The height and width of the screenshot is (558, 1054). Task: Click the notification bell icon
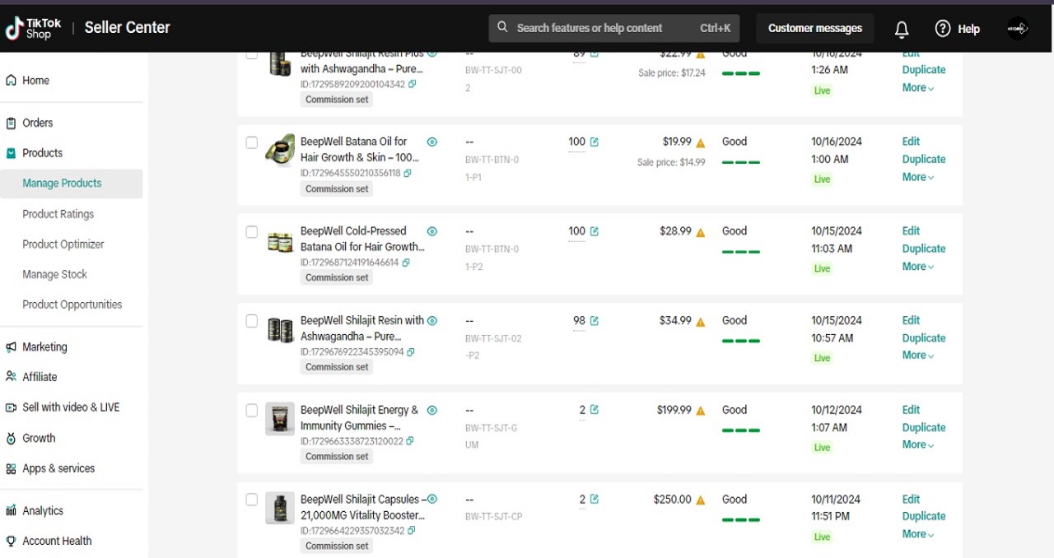coord(902,29)
